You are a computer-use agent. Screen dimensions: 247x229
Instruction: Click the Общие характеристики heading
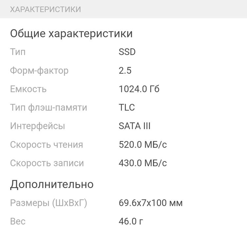(71, 33)
